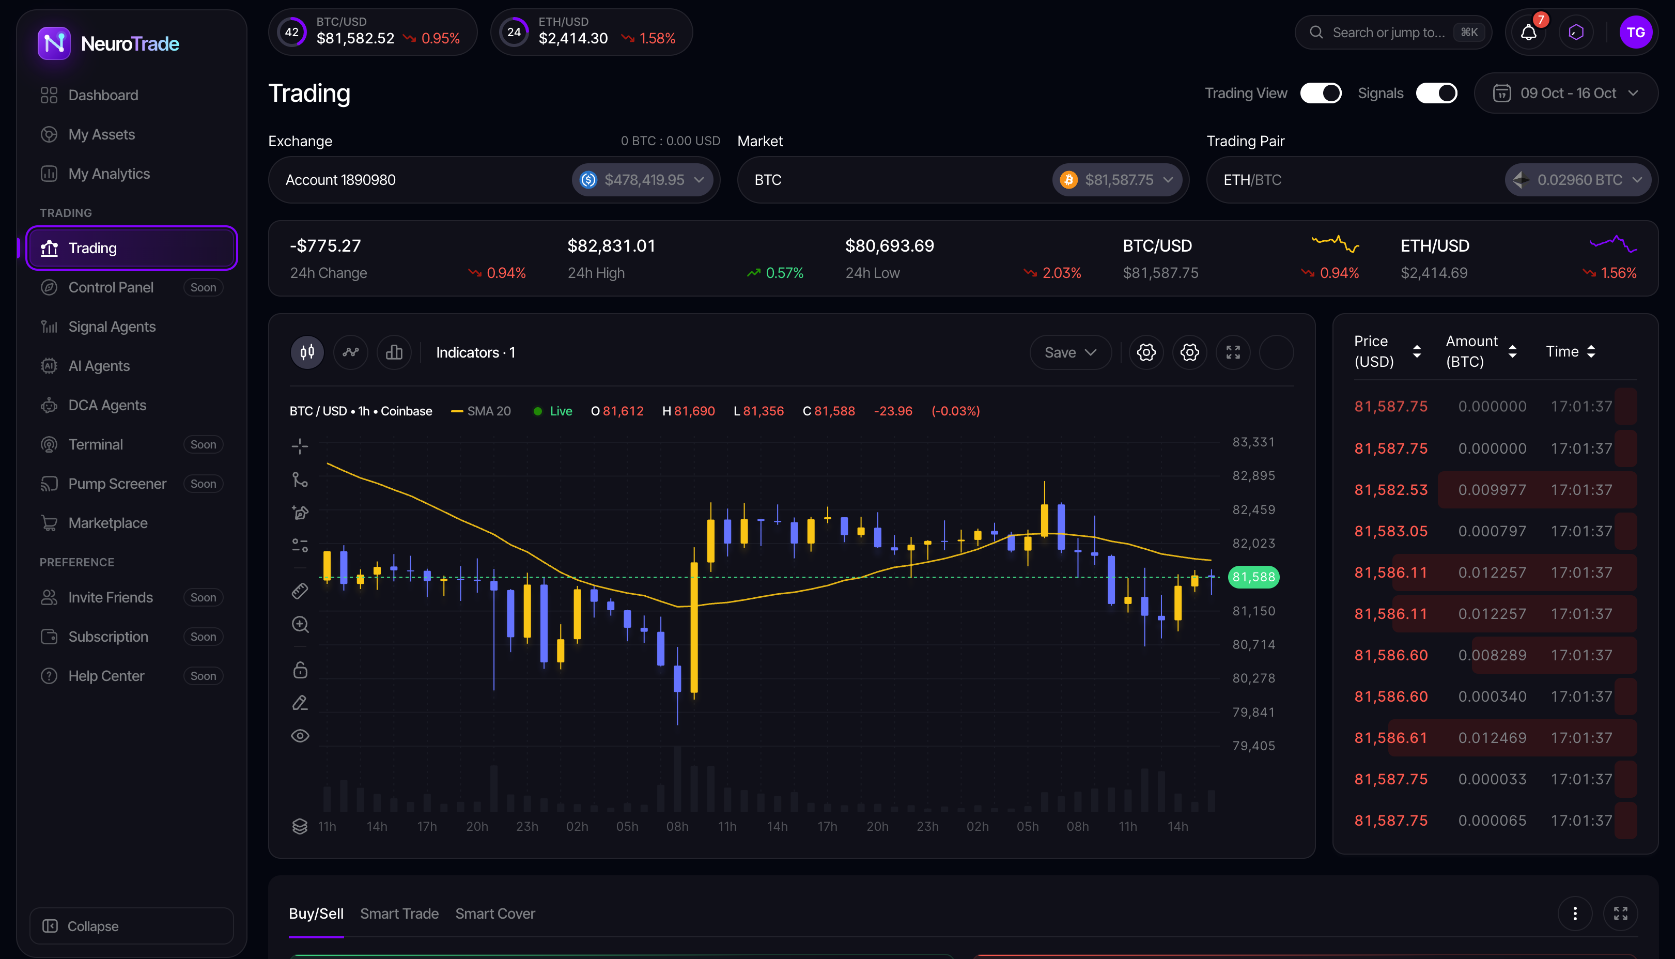Click the hexagon icon beside notifications
Viewport: 1675px width, 959px height.
(1576, 32)
